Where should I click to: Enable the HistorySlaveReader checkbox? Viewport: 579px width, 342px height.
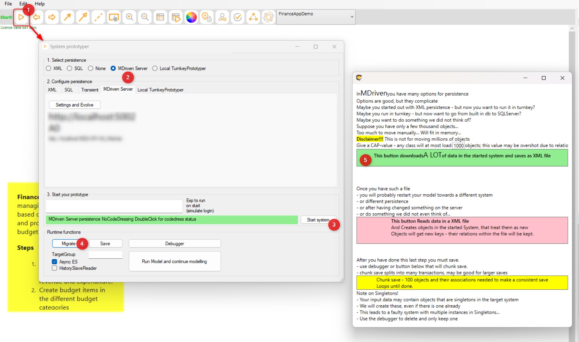[55, 268]
